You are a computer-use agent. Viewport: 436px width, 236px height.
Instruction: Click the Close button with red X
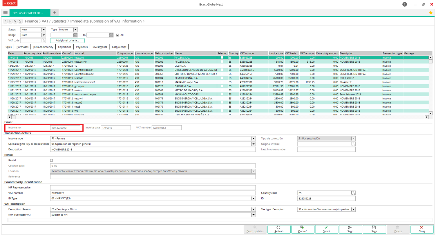click(422, 229)
